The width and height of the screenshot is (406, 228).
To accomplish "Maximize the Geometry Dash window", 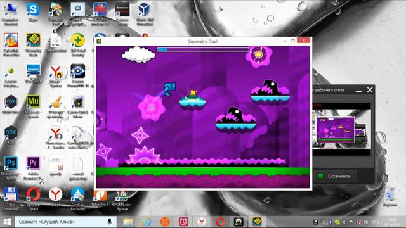I will pos(293,41).
